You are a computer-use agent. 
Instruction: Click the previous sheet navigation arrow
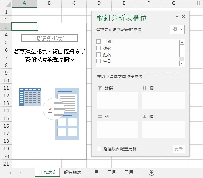10,172
